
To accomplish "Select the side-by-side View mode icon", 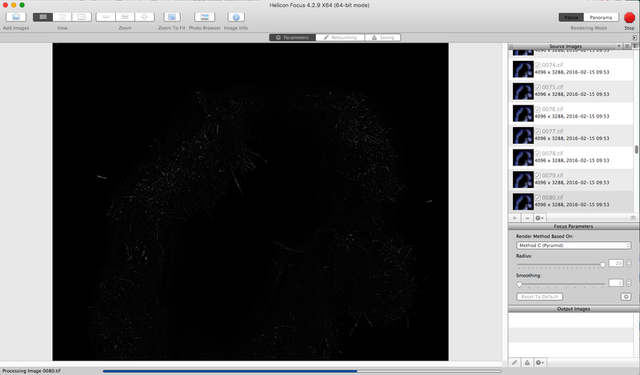I will point(62,17).
